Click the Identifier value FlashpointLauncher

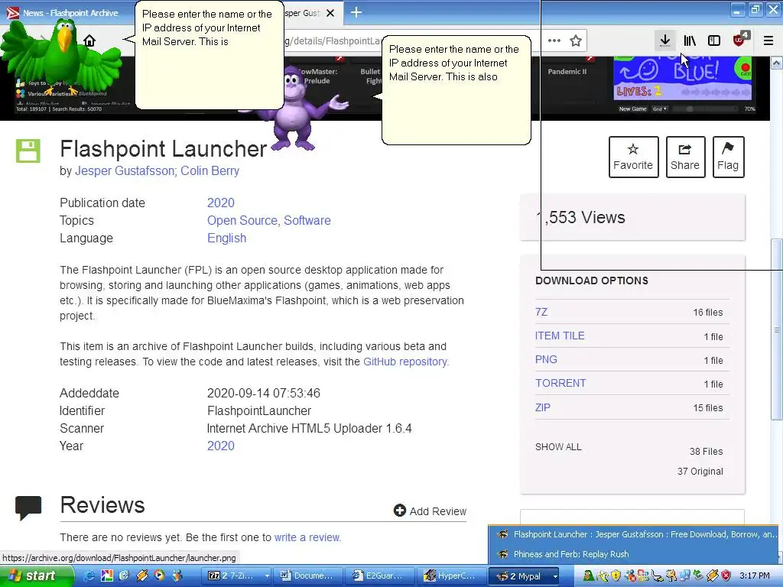259,410
